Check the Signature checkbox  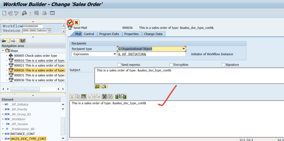(x=223, y=65)
